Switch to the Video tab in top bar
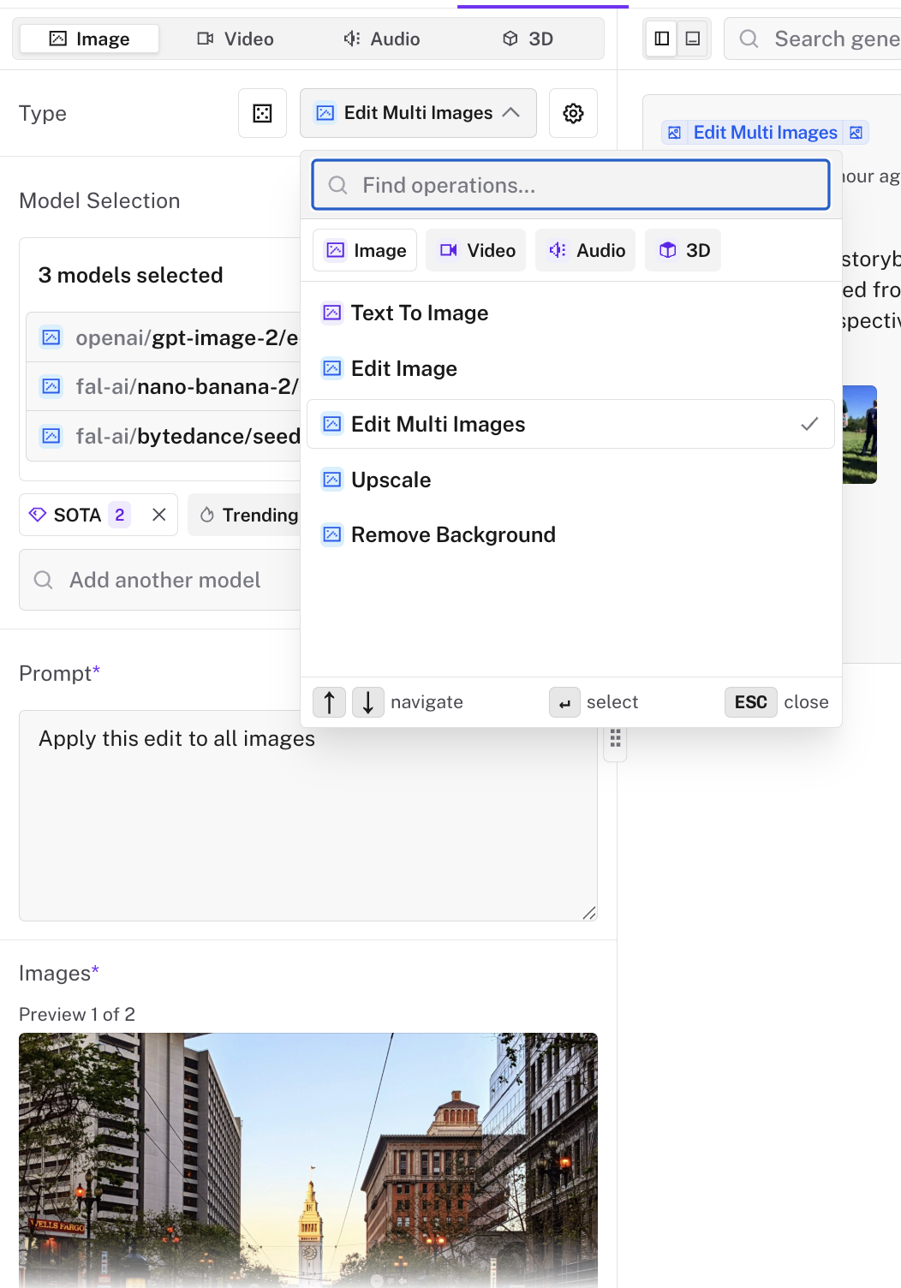The image size is (901, 1288). [x=236, y=39]
